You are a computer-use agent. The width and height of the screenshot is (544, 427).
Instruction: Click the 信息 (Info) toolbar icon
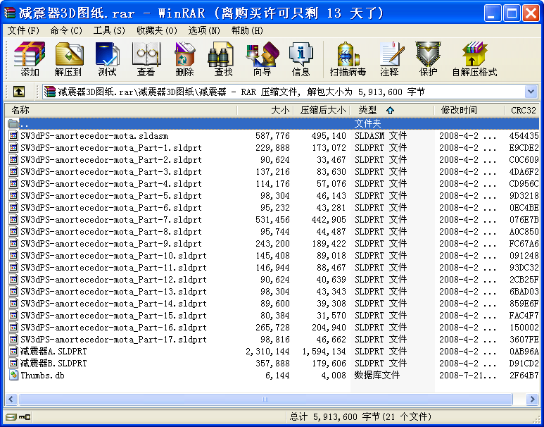click(301, 59)
